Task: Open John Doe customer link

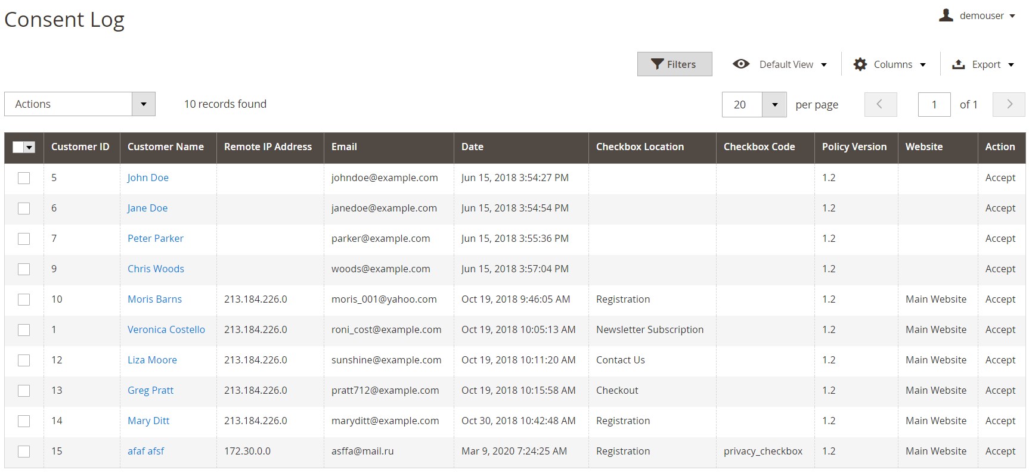Action: tap(148, 178)
